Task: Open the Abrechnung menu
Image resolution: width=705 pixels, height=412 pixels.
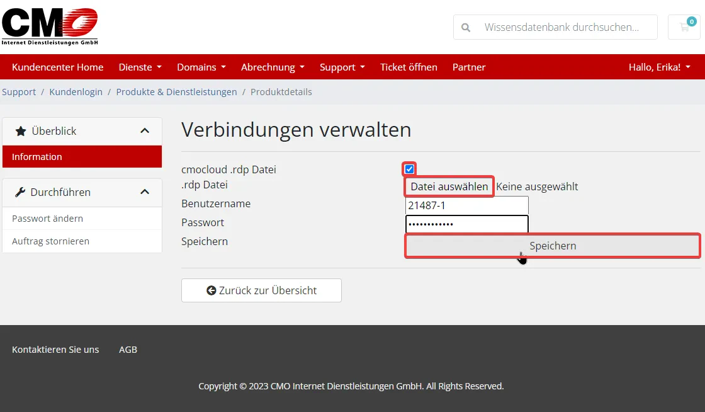Action: [273, 67]
